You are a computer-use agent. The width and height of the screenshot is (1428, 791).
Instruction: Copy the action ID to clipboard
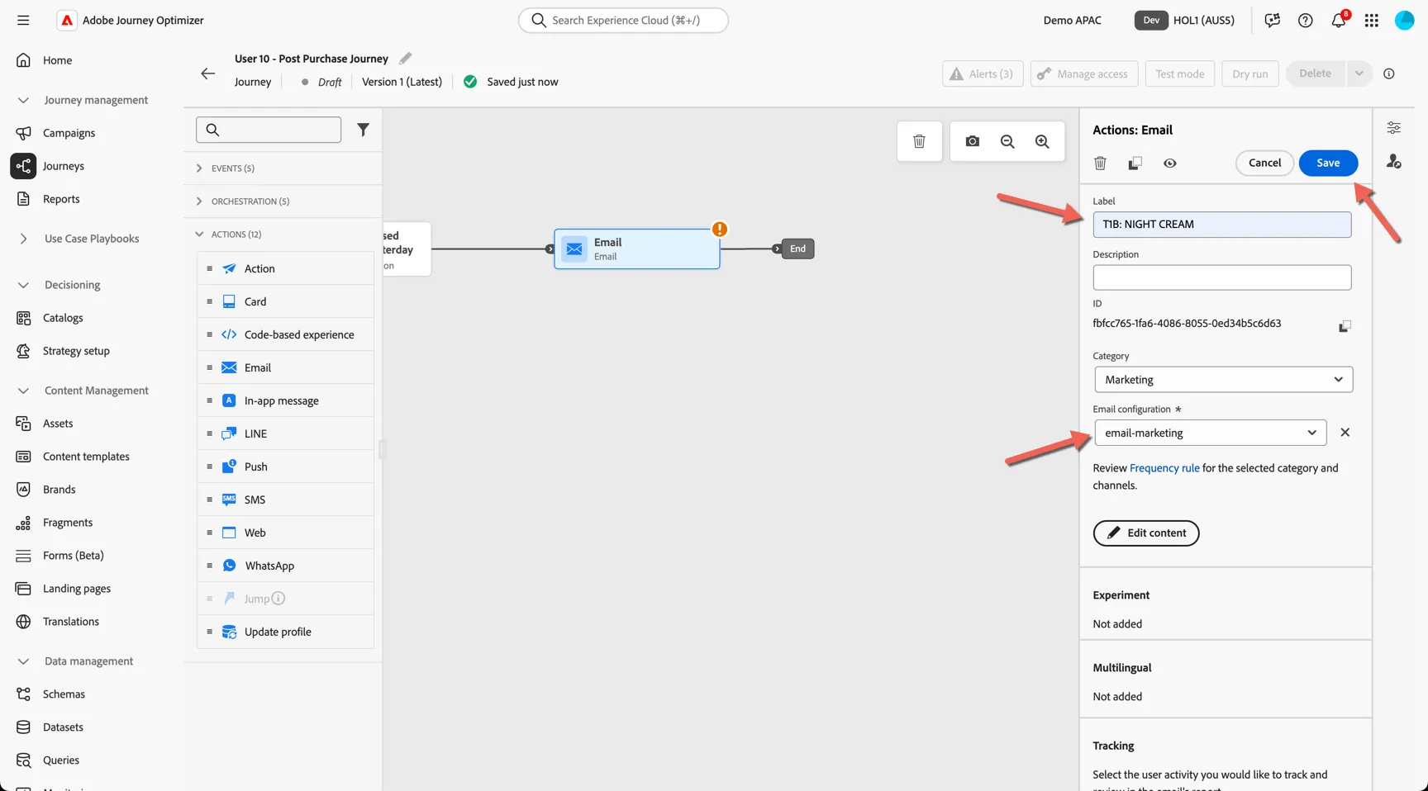[x=1345, y=326]
